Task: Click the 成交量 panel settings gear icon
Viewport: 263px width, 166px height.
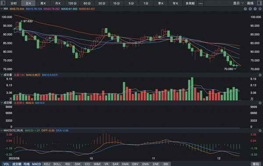Action: point(260,75)
